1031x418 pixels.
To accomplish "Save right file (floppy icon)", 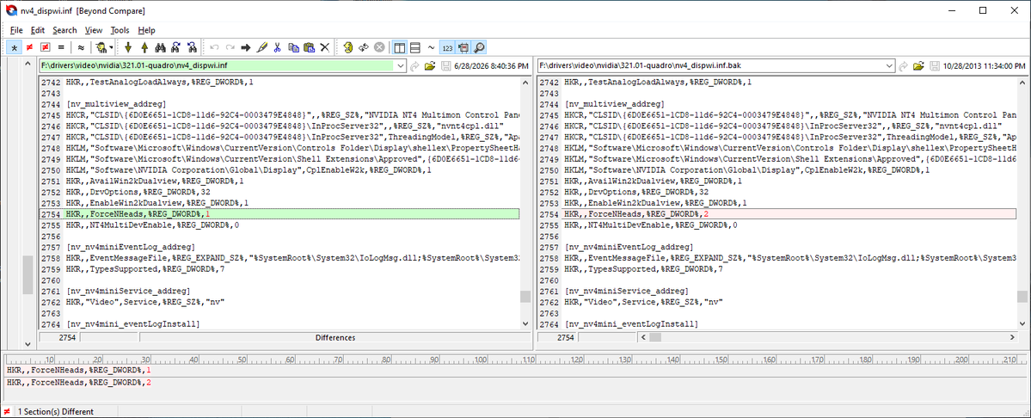I will [x=935, y=66].
